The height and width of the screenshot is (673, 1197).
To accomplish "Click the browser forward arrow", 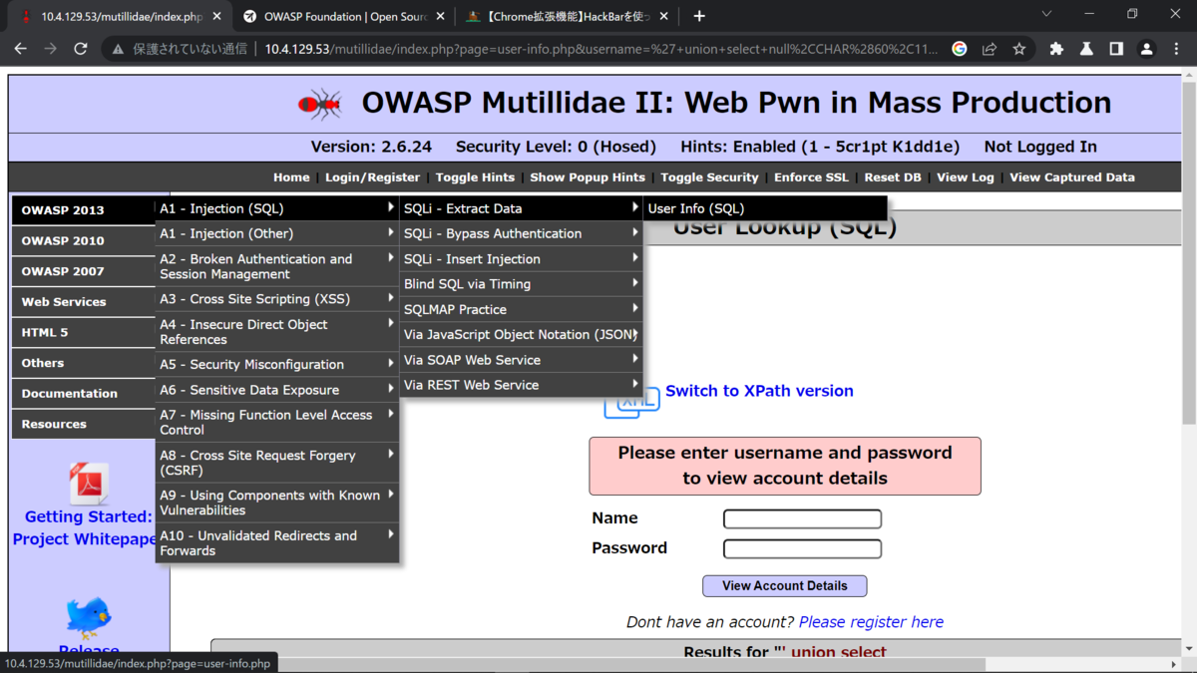I will (x=51, y=49).
